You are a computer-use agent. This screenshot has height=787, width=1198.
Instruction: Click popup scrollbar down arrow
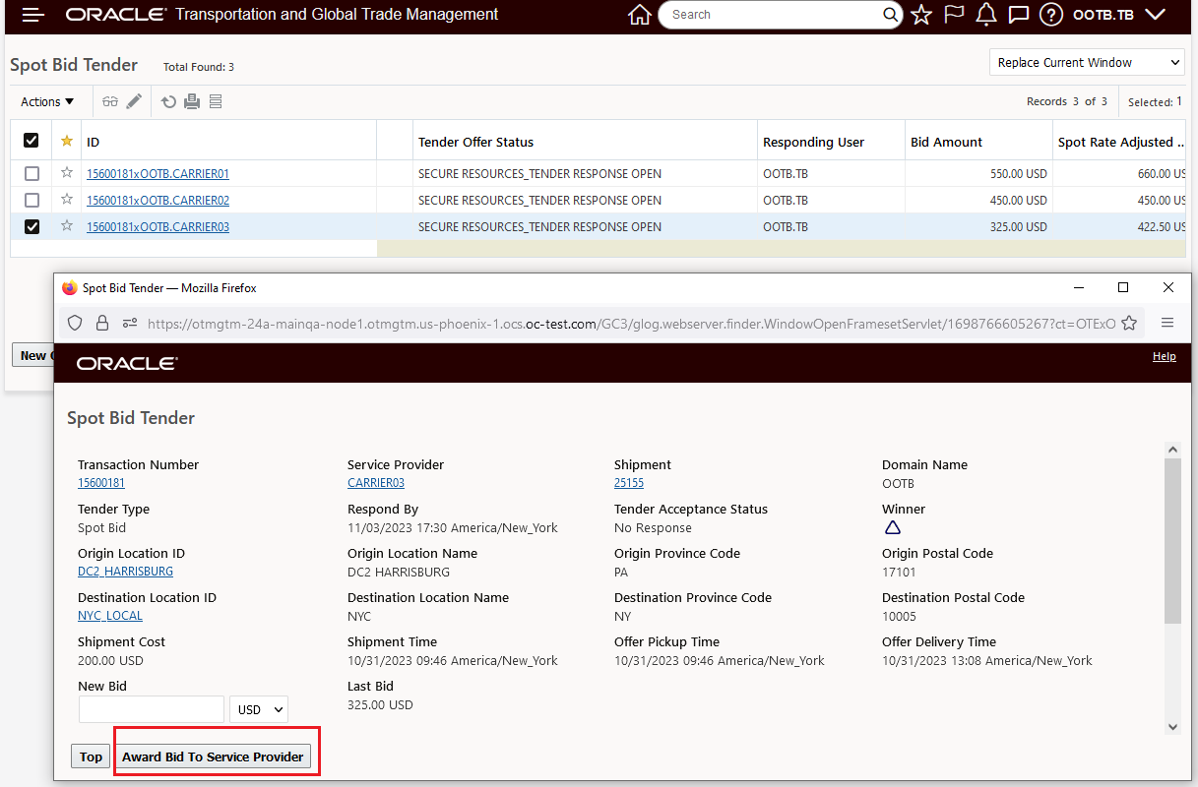point(1171,727)
